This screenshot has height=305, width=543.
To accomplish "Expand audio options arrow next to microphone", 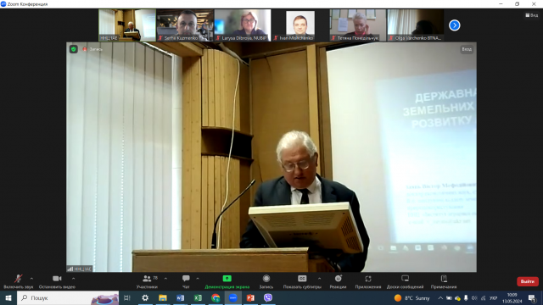I will pyautogui.click(x=31, y=279).
